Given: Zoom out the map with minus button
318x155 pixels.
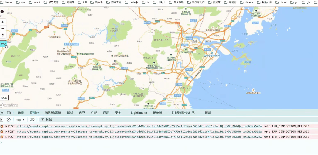Looking at the screenshot, I should click(3, 29).
